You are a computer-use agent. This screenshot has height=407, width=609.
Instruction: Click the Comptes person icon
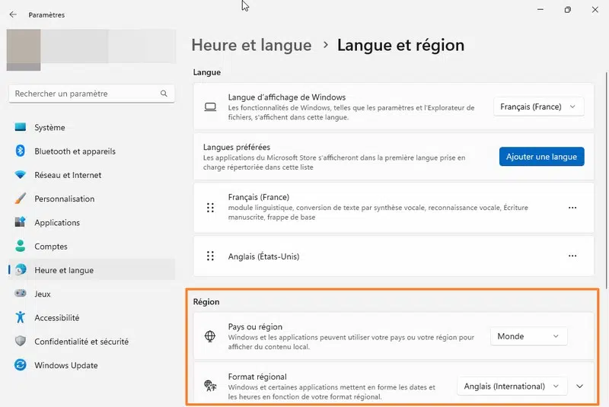click(21, 246)
